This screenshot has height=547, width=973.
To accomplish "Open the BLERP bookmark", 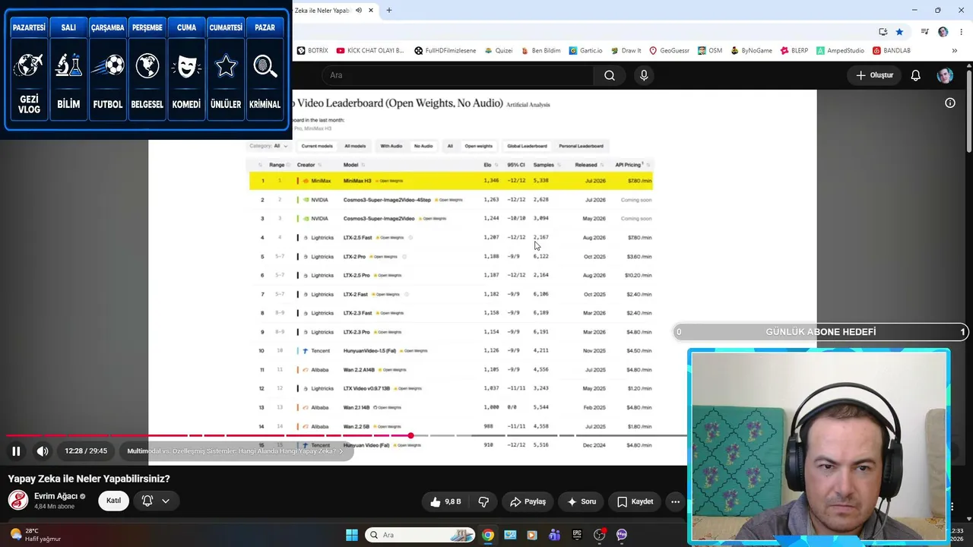I will 794,51.
